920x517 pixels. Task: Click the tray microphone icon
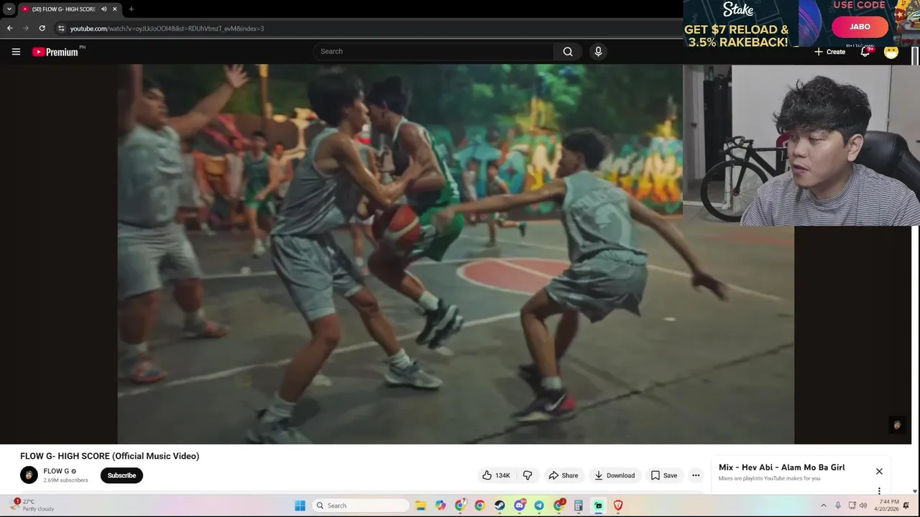(x=838, y=506)
